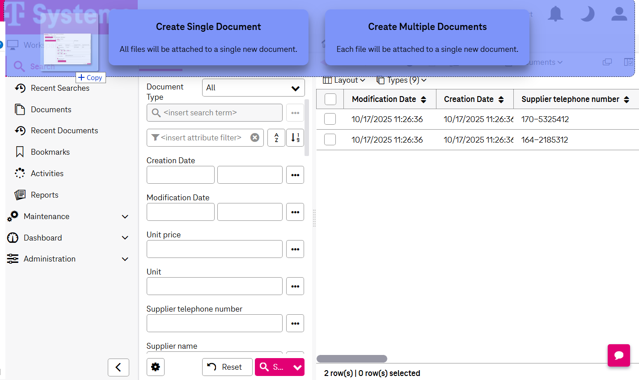Open search button dropdown arrow
Viewport: 639px width, 380px height.
tap(297, 367)
